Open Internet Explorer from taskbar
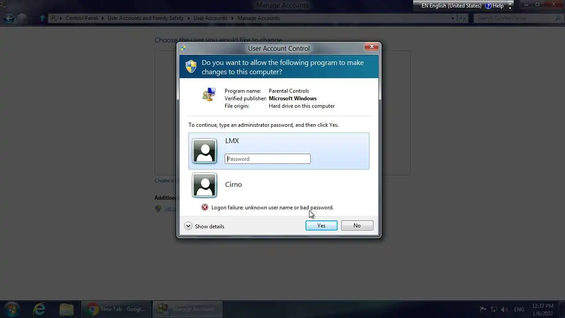565x318 pixels. (39, 309)
